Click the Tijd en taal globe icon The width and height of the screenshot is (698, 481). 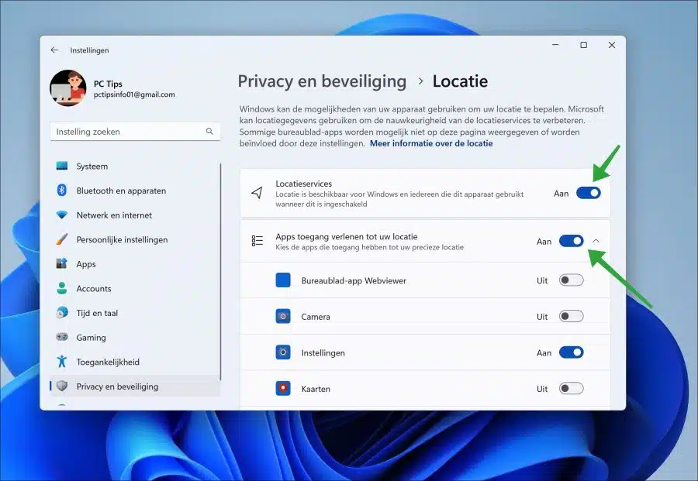62,312
